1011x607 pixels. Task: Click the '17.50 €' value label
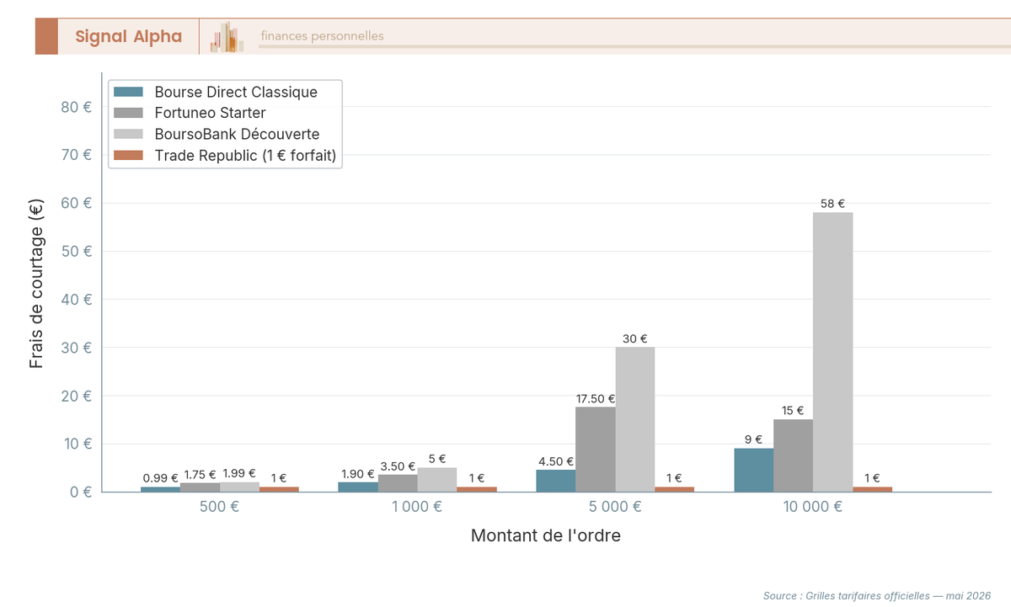point(596,399)
